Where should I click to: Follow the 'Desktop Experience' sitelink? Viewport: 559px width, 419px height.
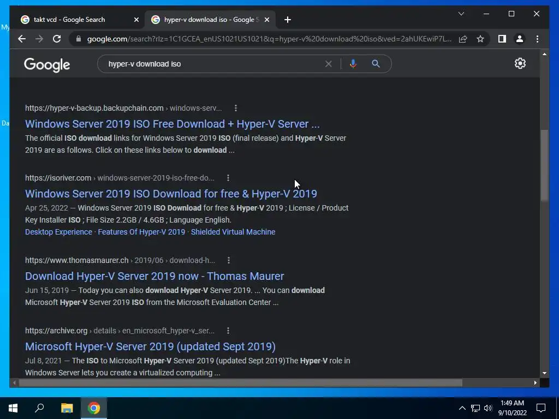(x=58, y=232)
